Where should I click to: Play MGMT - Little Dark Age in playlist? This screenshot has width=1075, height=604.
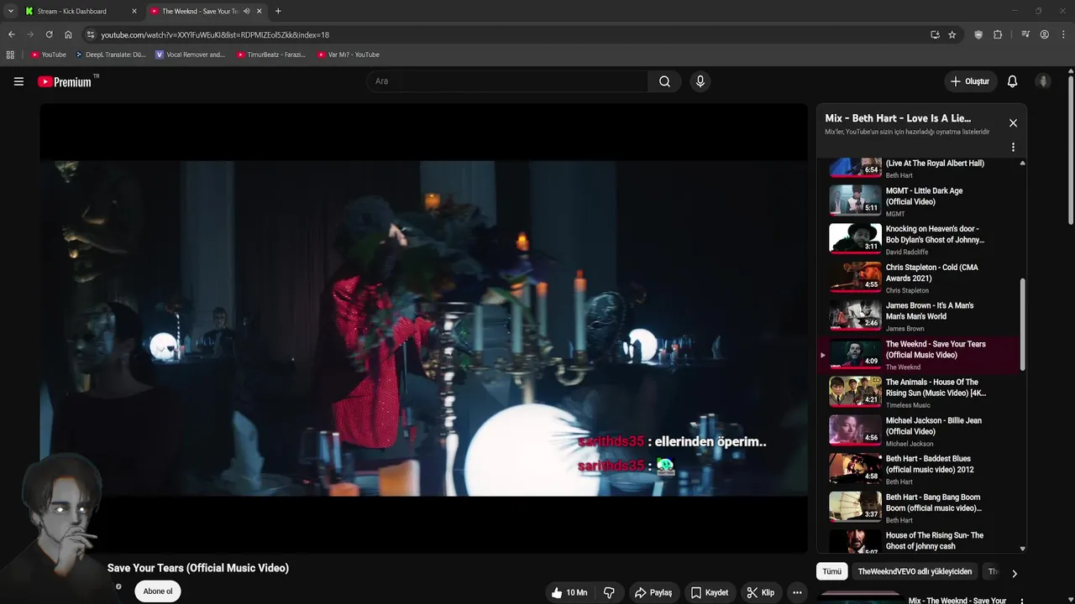click(x=920, y=201)
